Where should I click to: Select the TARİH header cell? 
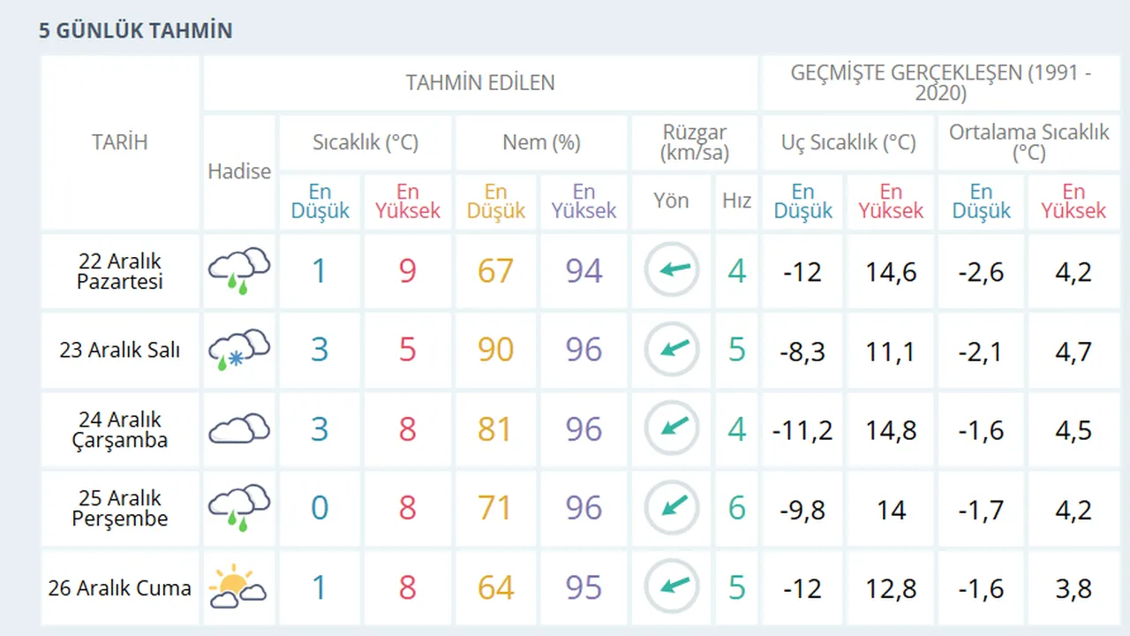coord(119,142)
